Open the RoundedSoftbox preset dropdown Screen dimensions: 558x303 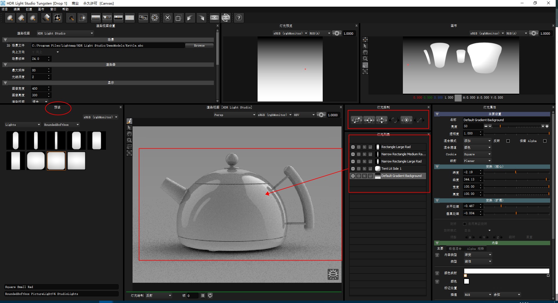point(61,125)
